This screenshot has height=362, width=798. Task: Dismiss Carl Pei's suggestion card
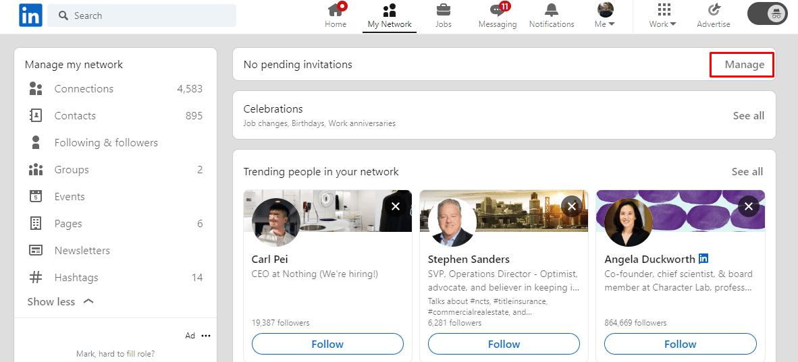(396, 206)
